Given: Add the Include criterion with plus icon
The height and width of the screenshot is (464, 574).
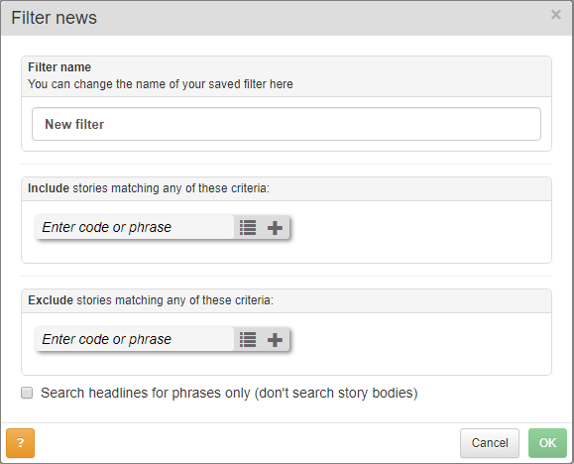Looking at the screenshot, I should coord(275,227).
